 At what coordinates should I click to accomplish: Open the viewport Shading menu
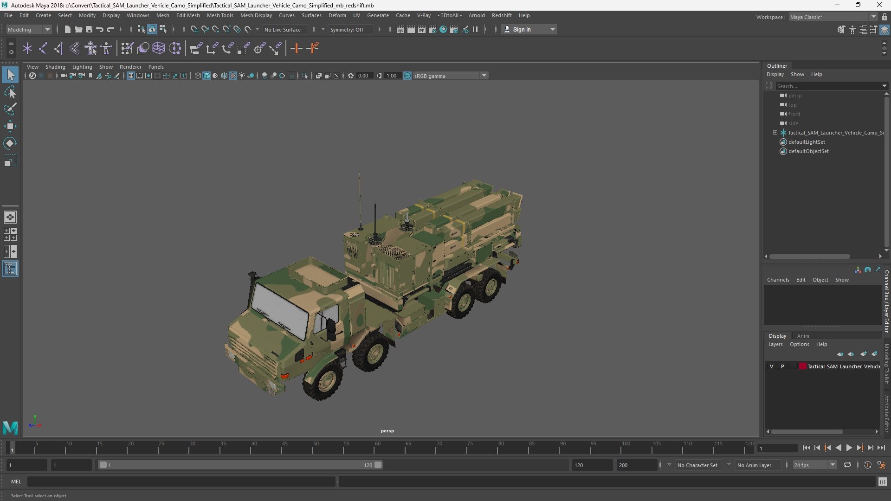point(55,67)
